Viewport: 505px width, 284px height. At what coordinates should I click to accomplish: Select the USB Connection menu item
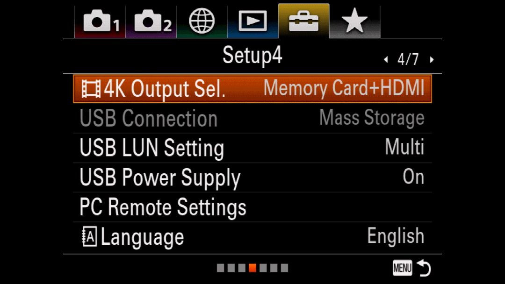252,118
